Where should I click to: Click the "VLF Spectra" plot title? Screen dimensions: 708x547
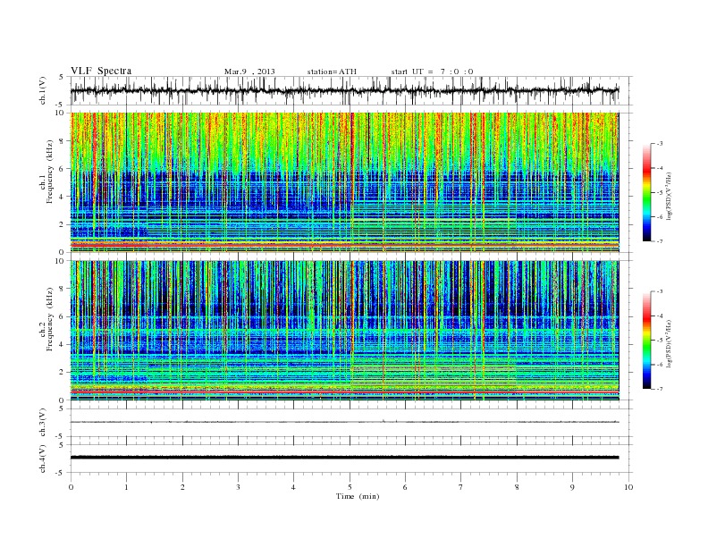(101, 71)
